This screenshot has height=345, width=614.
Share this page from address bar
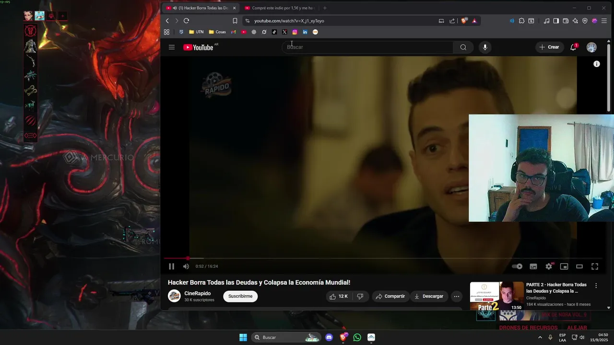click(x=452, y=21)
